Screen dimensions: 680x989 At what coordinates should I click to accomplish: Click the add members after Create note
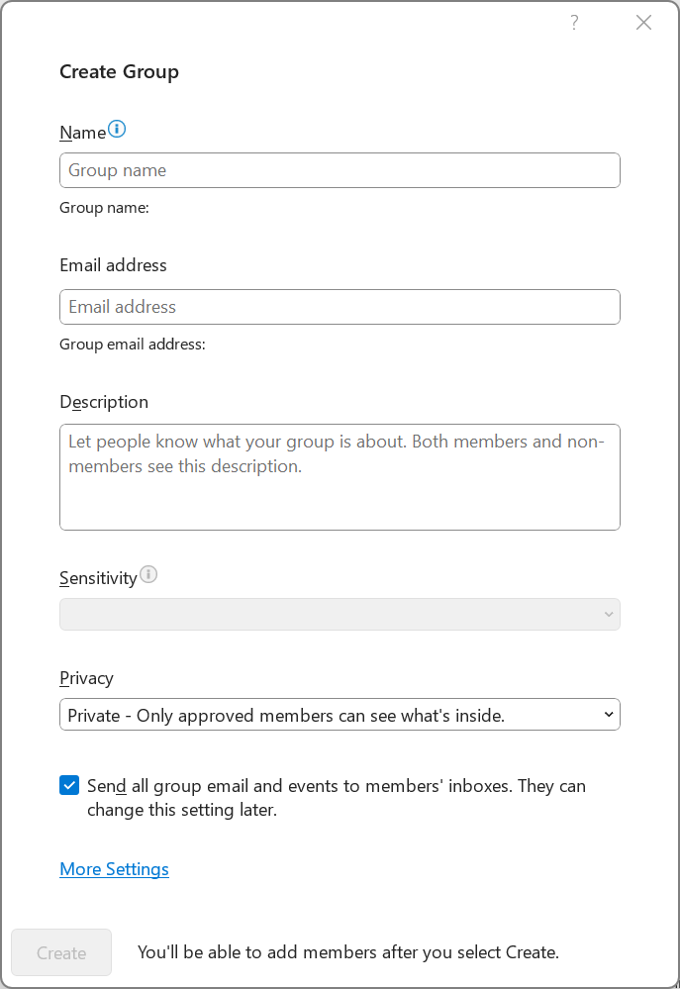click(x=348, y=952)
